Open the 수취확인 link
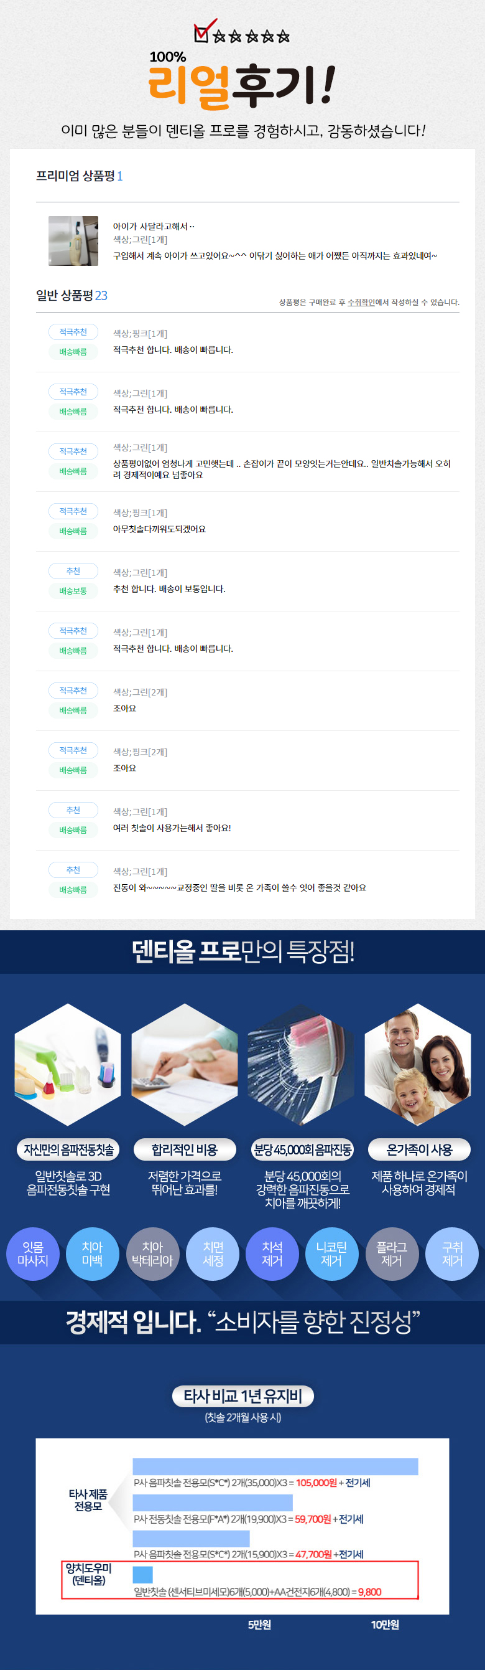This screenshot has height=1670, width=485. (361, 302)
